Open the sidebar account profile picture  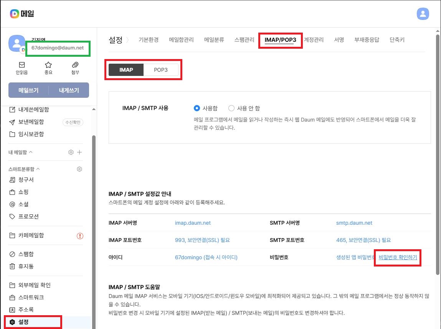tap(17, 44)
